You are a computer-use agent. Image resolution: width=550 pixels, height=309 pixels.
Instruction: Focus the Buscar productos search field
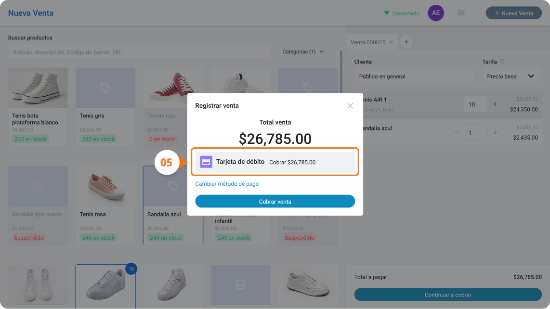pos(139,52)
